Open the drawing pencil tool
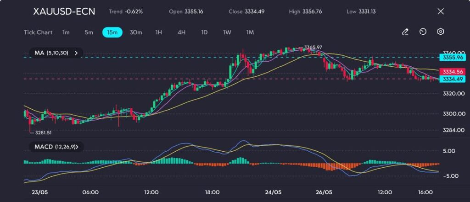This screenshot has height=202, width=470. [x=405, y=32]
